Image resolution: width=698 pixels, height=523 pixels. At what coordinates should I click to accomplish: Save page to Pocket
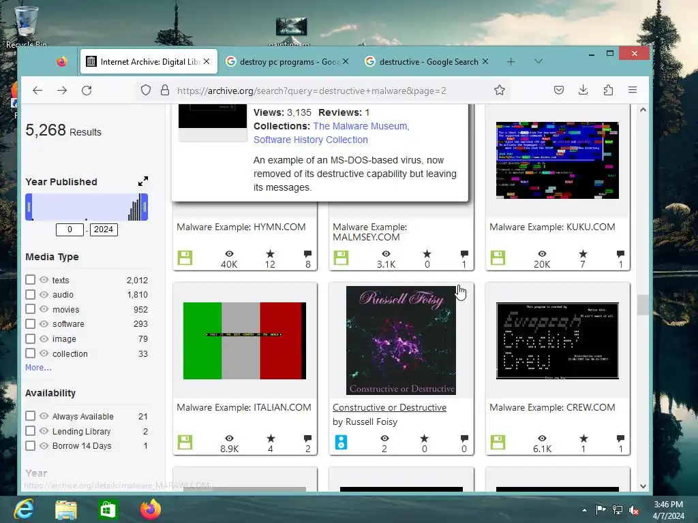click(x=559, y=91)
